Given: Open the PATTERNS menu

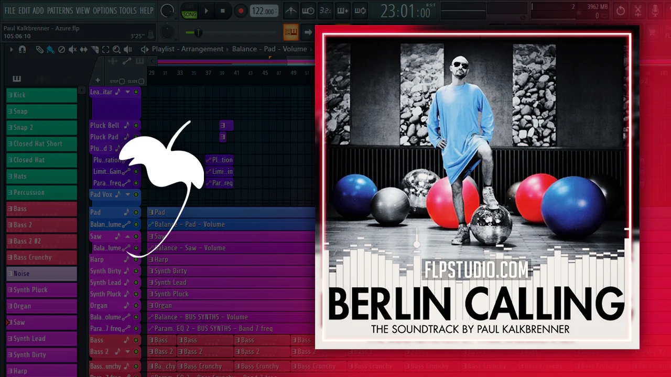Looking at the screenshot, I should [60, 10].
